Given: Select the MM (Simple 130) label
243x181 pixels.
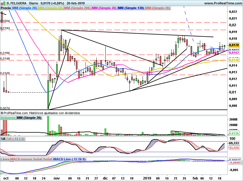Looking at the screenshot, I should (131, 8).
